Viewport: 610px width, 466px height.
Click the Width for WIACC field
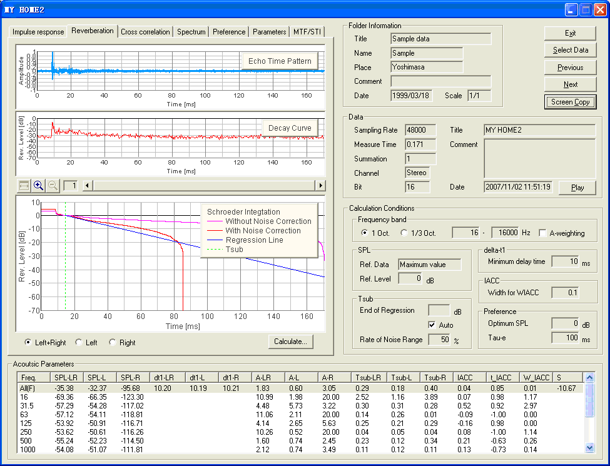click(565, 293)
